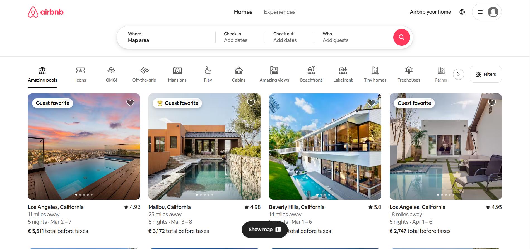Select the Amazing pools category tab
Screen dimensions: 530x249
coord(42,75)
